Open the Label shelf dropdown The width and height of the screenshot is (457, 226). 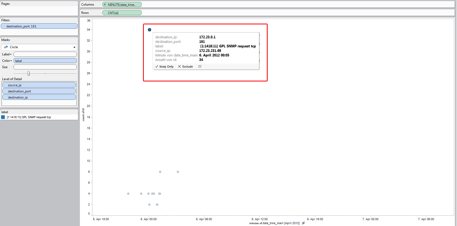point(11,54)
